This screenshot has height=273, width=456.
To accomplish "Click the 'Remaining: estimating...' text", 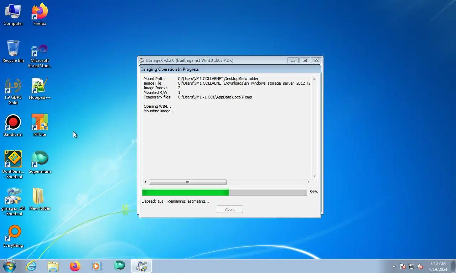I will [x=188, y=201].
